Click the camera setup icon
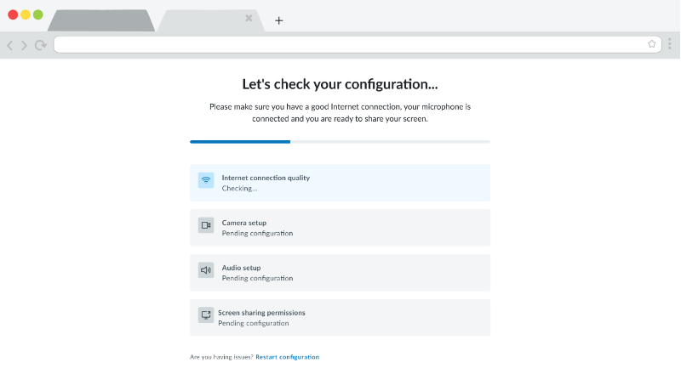 [x=206, y=225]
